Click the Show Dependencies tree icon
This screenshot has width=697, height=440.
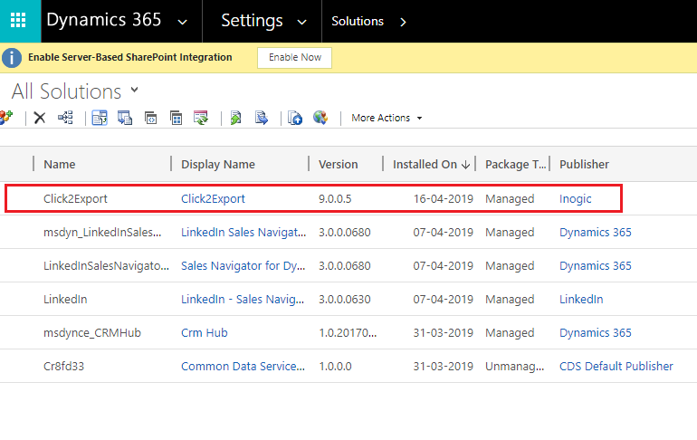click(x=65, y=118)
